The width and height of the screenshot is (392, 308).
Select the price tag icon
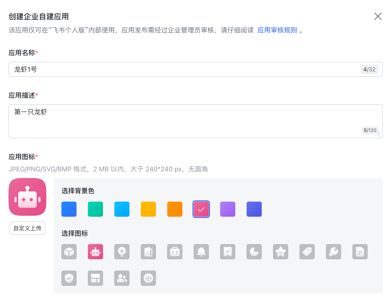[x=307, y=252]
